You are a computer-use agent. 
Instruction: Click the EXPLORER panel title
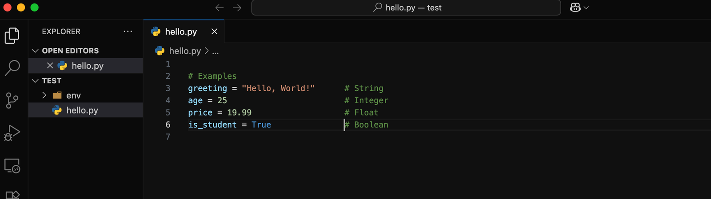(x=61, y=31)
